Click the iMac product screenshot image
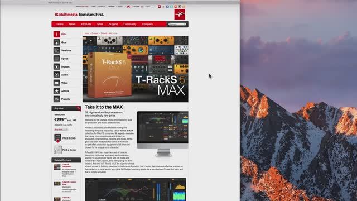The height and width of the screenshot is (201, 357). coord(162,134)
